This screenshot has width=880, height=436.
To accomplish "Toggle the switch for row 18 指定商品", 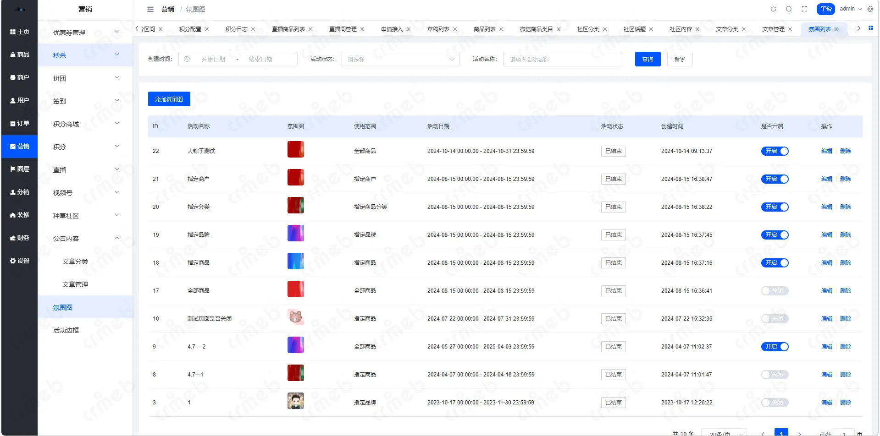I will click(775, 263).
